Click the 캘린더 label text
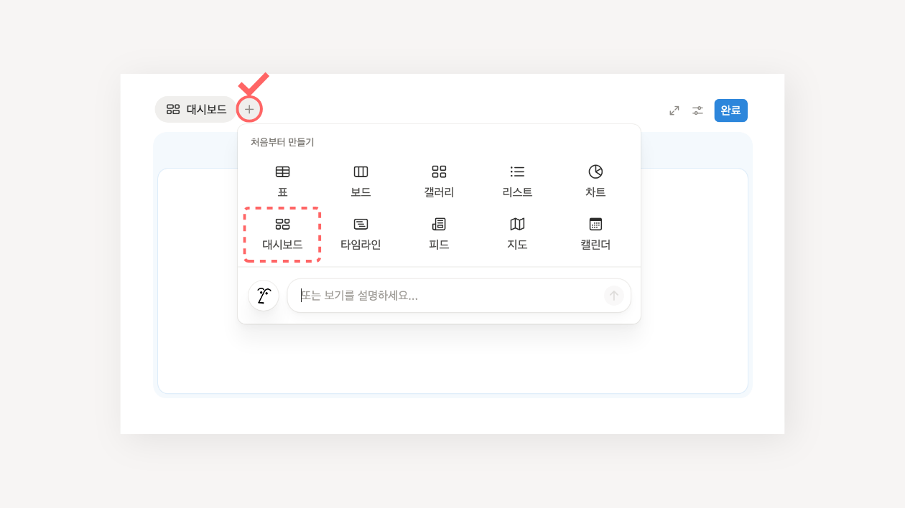This screenshot has height=508, width=905. click(x=595, y=245)
